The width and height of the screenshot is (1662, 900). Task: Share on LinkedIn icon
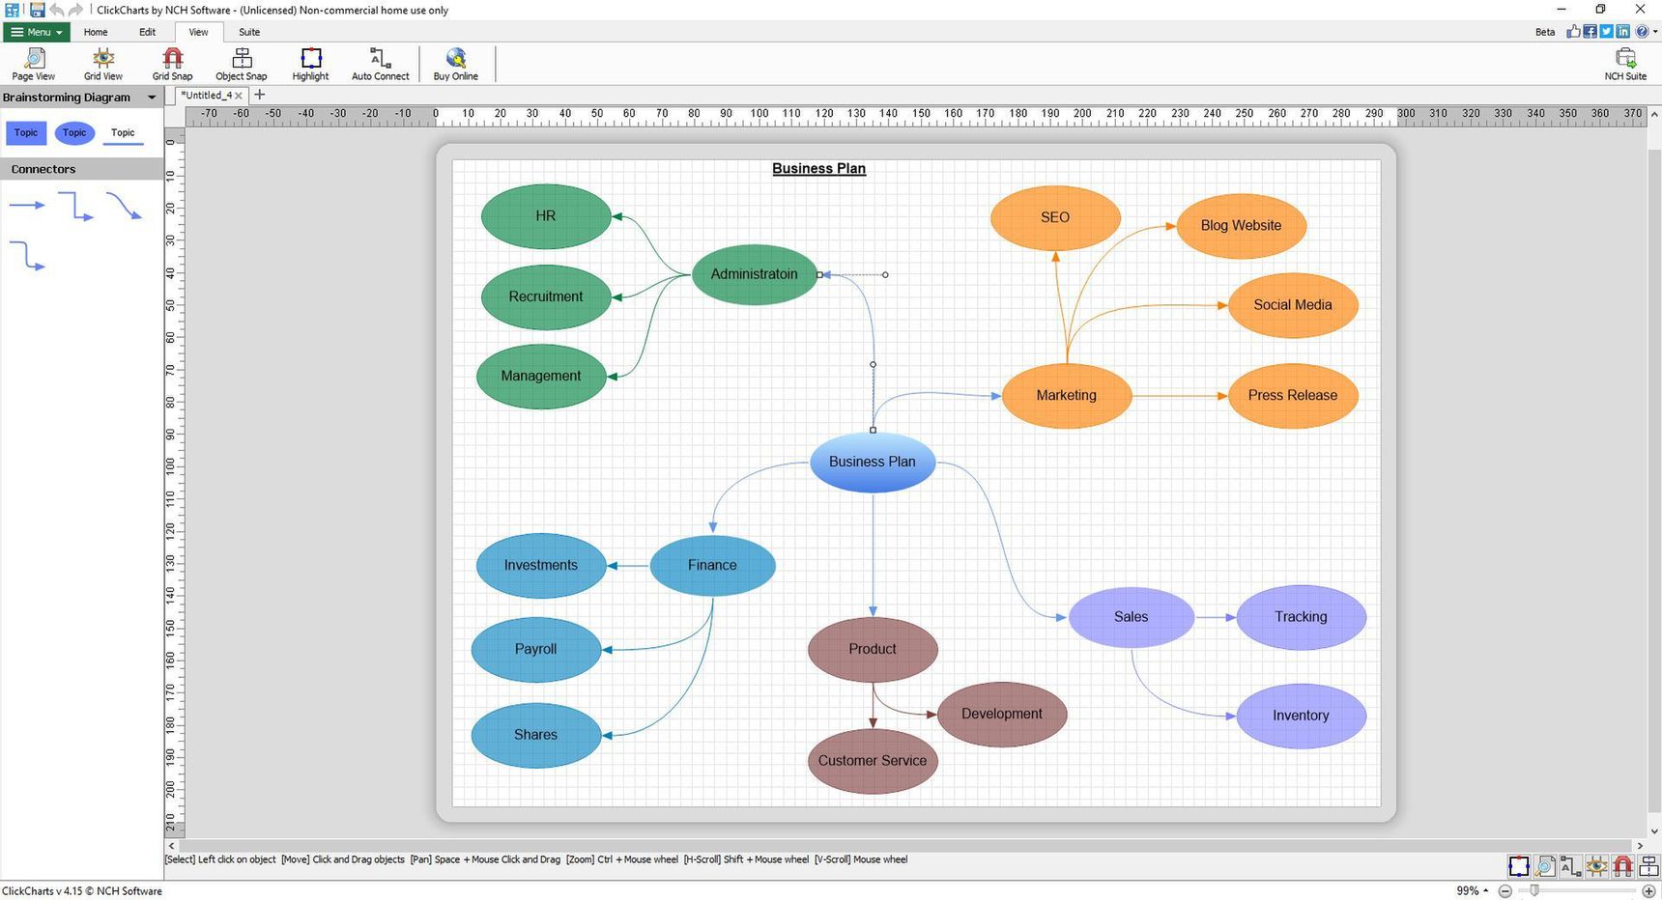[1622, 32]
